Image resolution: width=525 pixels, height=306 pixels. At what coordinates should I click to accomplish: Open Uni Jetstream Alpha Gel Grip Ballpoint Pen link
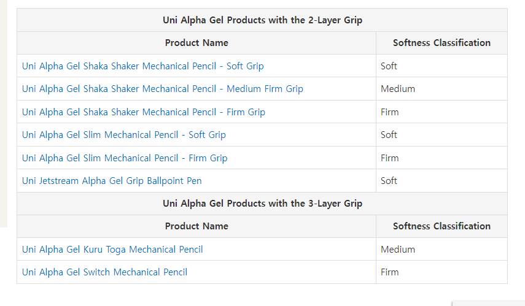point(112,180)
